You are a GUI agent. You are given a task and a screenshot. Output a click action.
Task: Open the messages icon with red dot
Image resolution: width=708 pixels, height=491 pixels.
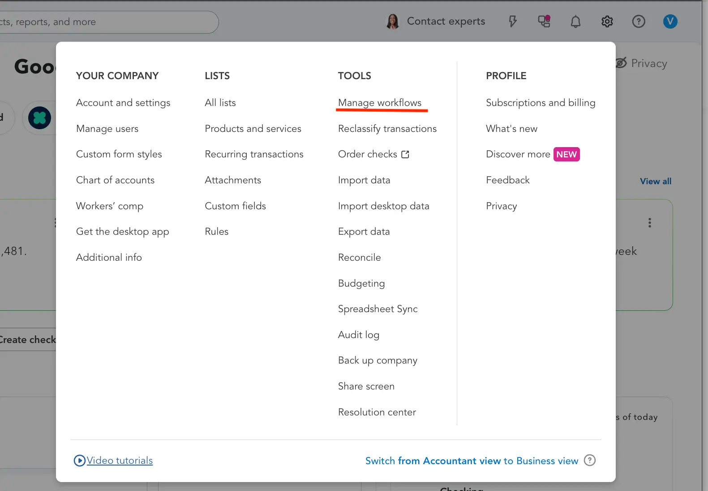[x=544, y=21]
